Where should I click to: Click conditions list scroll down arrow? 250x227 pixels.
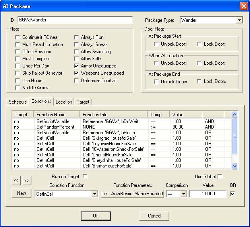point(234,166)
